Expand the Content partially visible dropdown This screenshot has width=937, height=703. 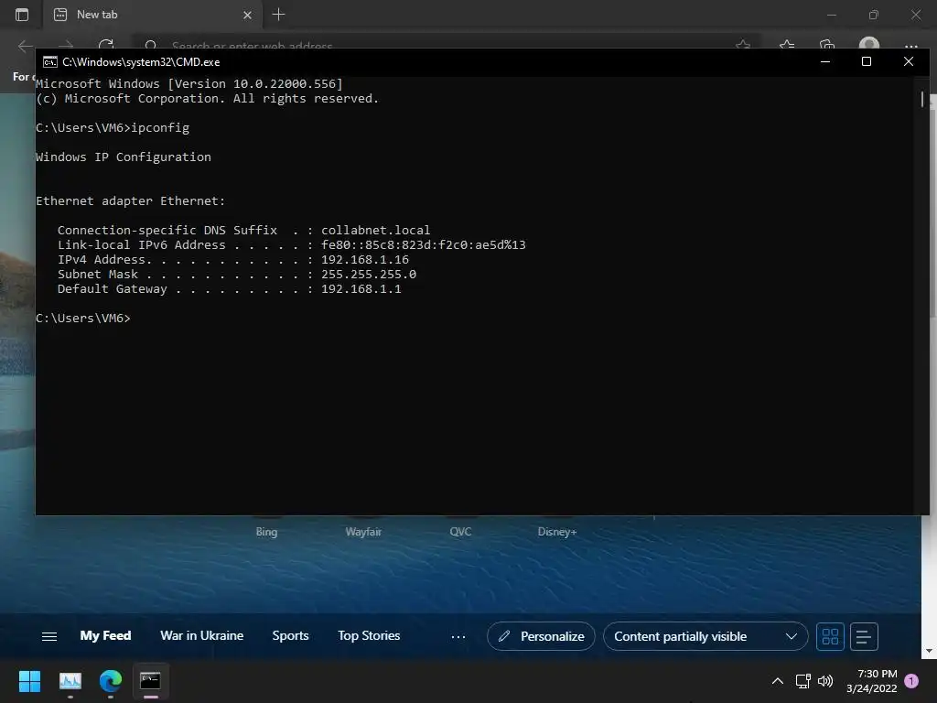click(705, 637)
